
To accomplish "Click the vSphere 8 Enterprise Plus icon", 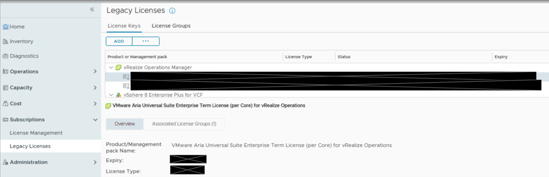I will coord(119,95).
